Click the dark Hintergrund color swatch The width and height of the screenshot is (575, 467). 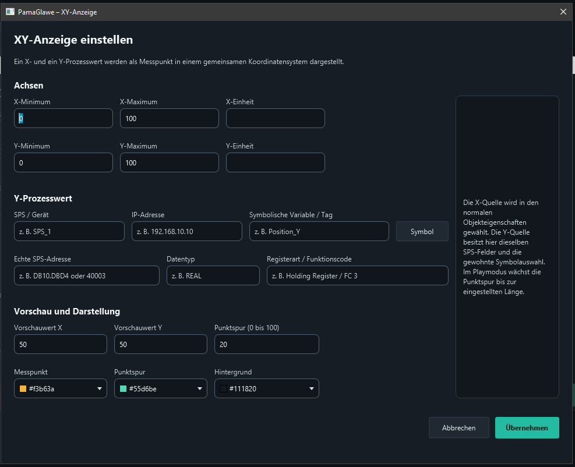223,388
